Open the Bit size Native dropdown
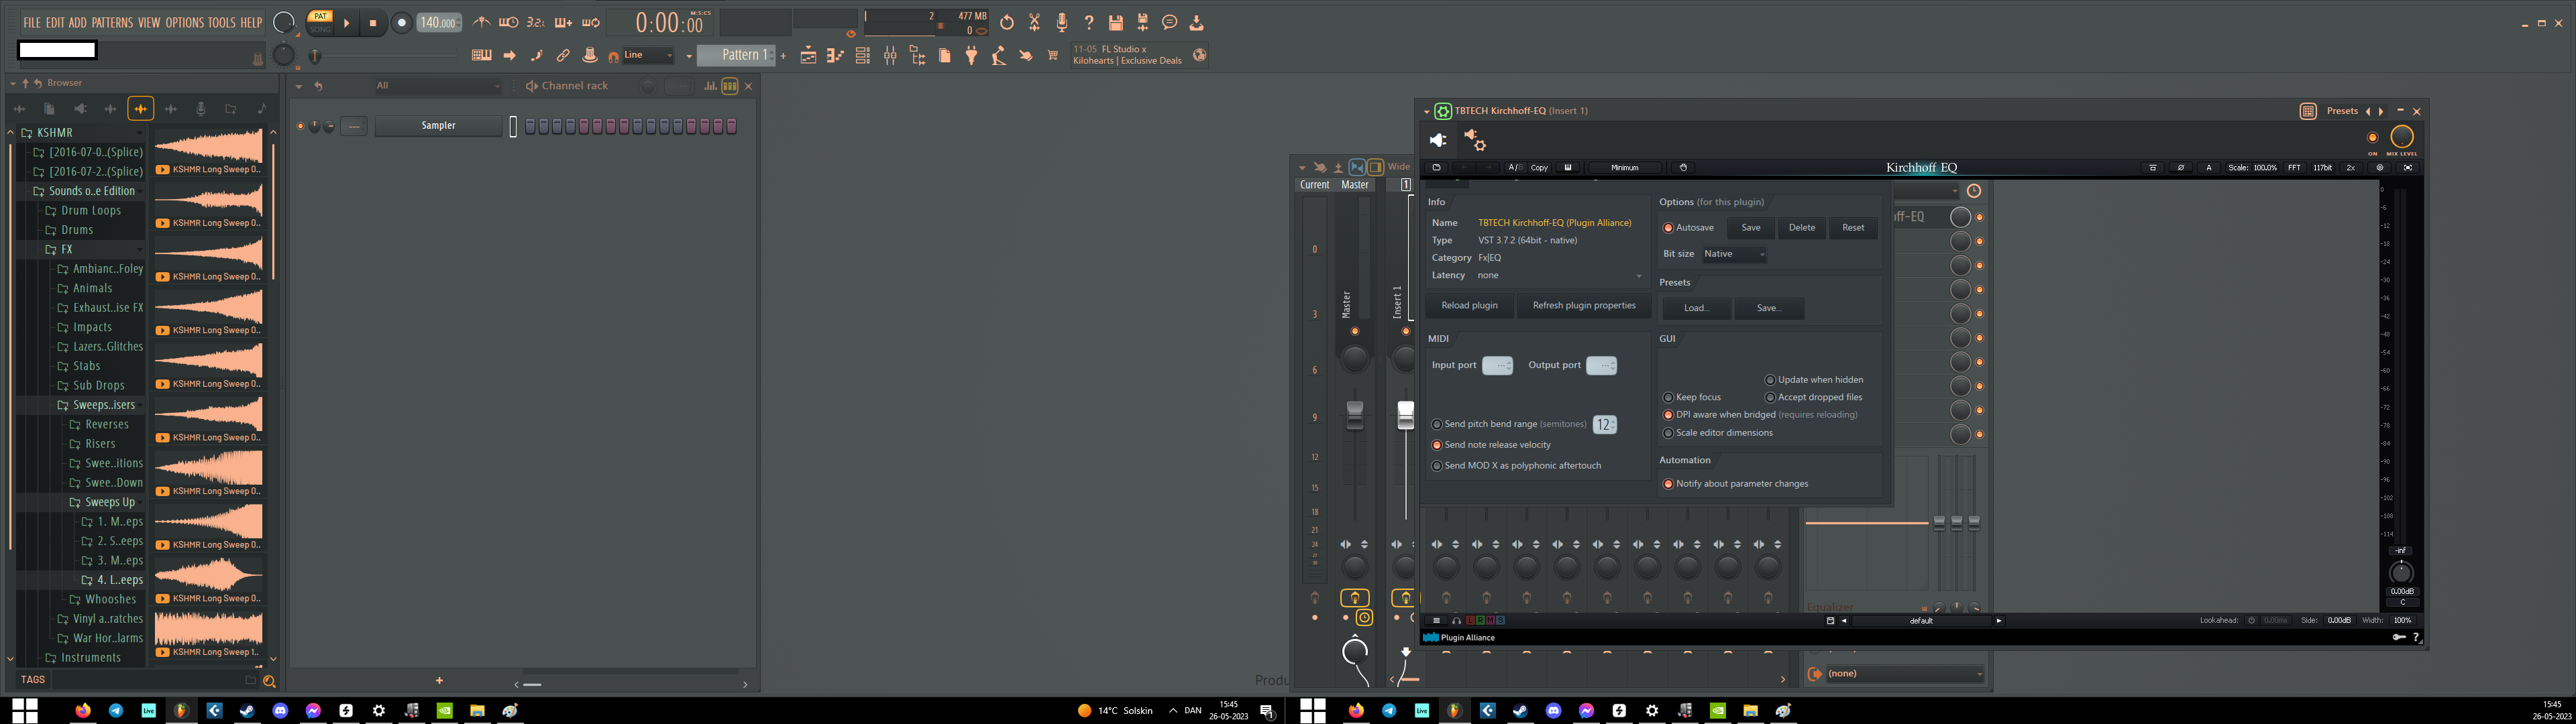Viewport: 2576px width, 724px height. point(1735,254)
